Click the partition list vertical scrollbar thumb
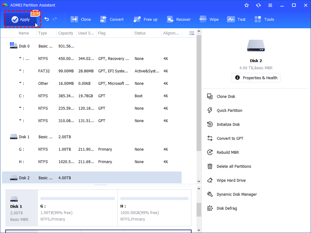The height and width of the screenshot is (233, 311). tap(199, 93)
